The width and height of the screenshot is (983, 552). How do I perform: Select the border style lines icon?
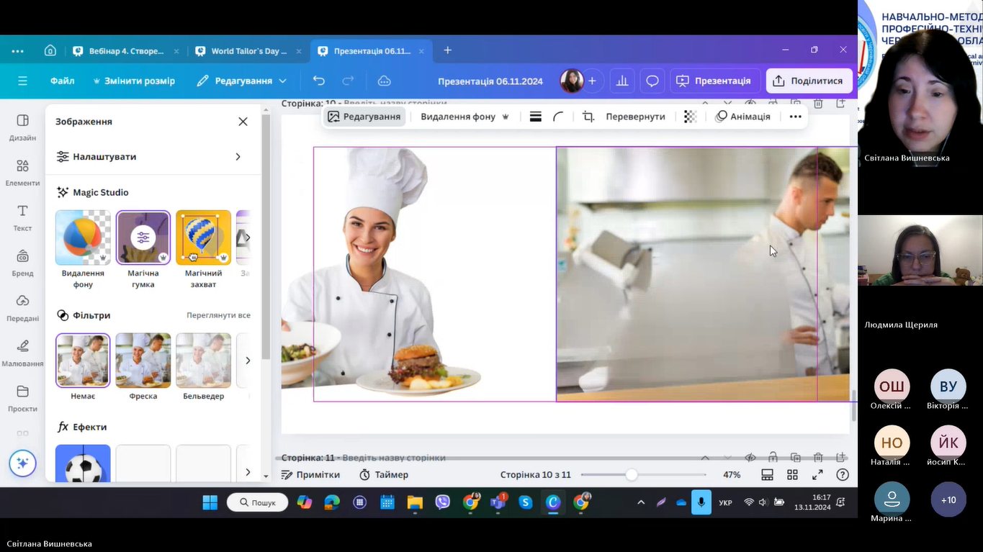point(535,117)
